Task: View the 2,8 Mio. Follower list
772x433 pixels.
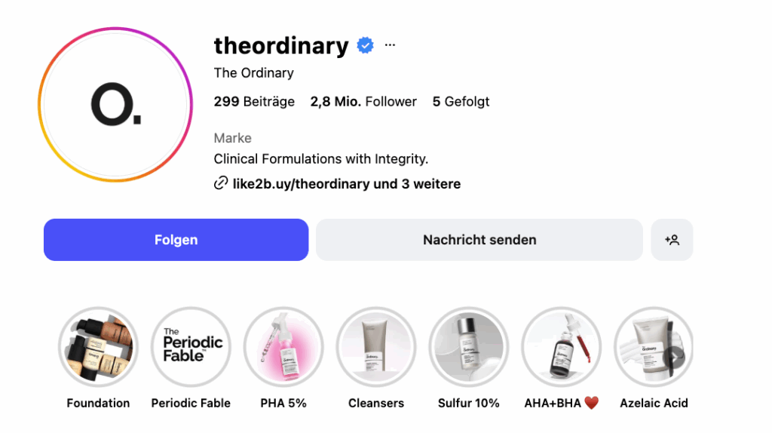Action: 363,101
